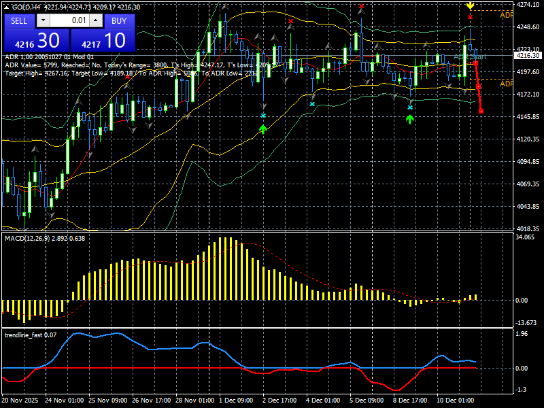This screenshot has width=544, height=408.
Task: Click the SELL button
Action: coord(20,21)
